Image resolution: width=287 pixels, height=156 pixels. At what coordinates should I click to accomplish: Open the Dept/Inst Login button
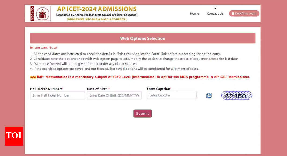tap(244, 13)
